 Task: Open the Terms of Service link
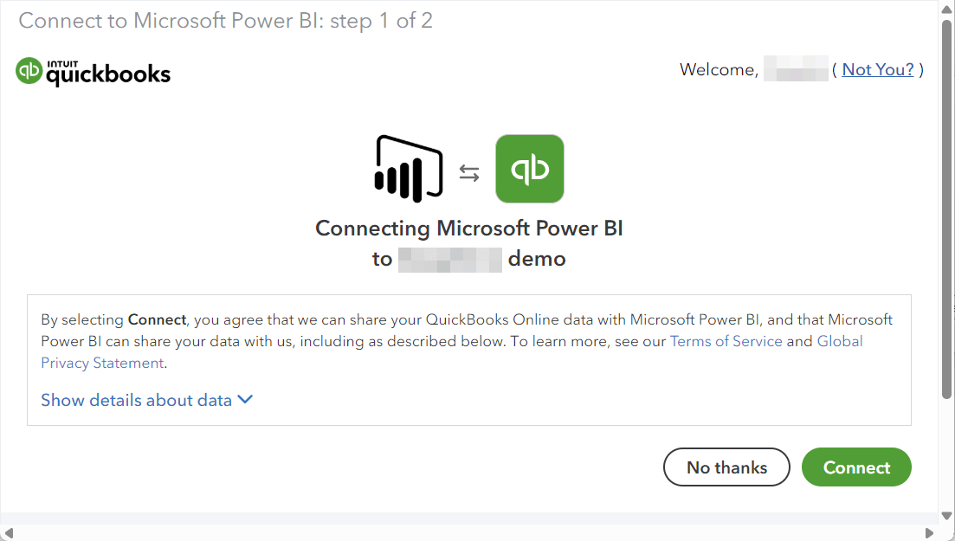coord(726,341)
